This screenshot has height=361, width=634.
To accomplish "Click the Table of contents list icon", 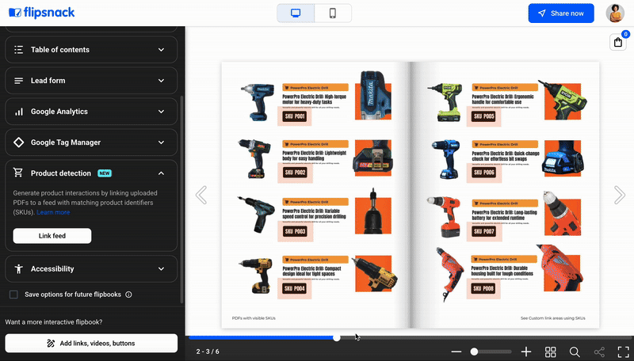I will 18,50.
